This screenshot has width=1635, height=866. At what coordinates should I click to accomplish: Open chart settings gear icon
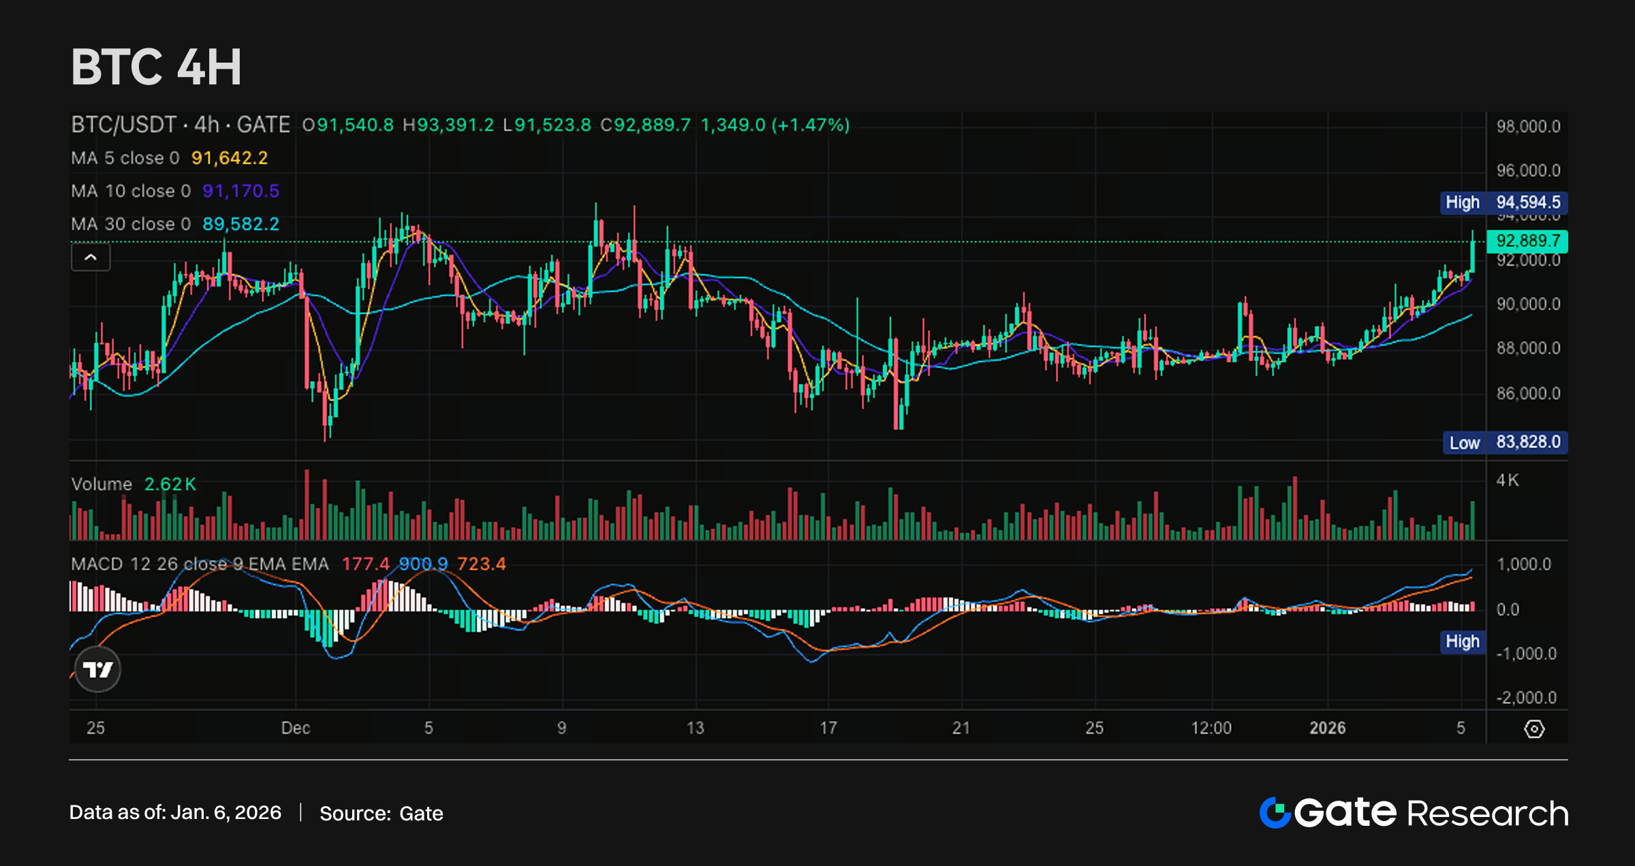click(x=1533, y=728)
